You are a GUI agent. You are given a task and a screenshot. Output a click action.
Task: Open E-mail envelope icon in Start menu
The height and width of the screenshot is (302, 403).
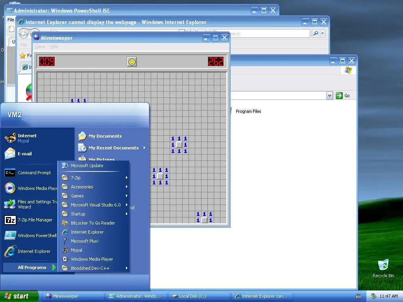10,154
